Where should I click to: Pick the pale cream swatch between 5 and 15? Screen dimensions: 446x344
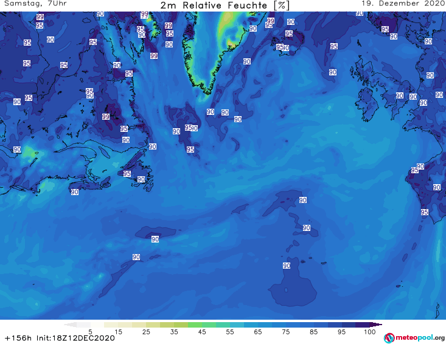[111, 325]
